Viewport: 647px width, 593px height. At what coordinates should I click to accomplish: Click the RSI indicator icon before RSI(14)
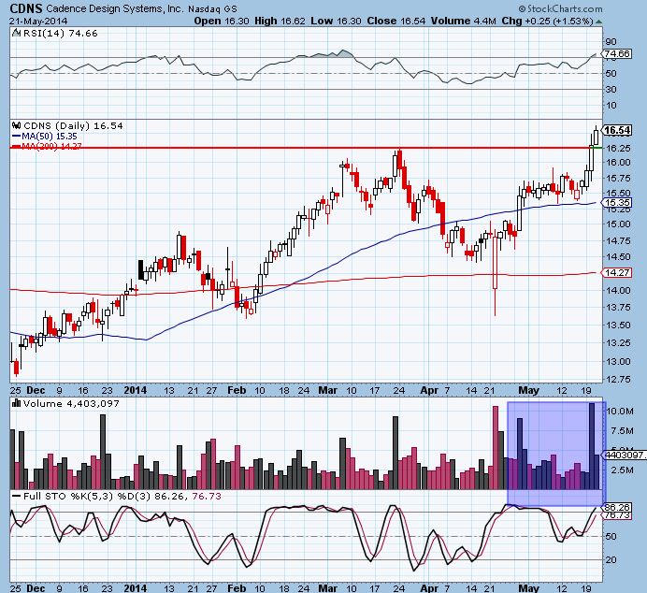pyautogui.click(x=16, y=33)
